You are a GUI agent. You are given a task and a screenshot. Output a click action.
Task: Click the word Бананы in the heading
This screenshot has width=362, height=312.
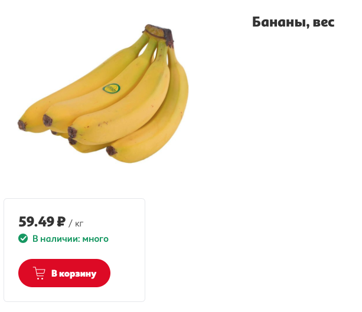pyautogui.click(x=281, y=22)
